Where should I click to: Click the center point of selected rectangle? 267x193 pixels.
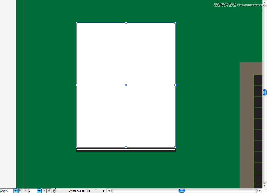(x=126, y=85)
